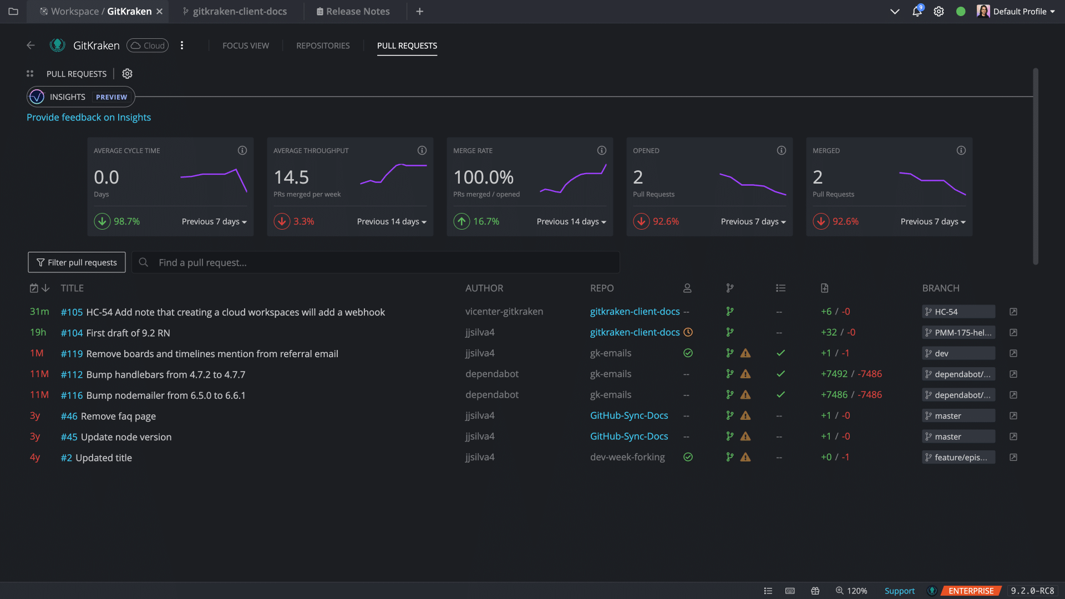Open GitHub-Sync-Docs repo for PR #46
The width and height of the screenshot is (1065, 599).
click(629, 415)
